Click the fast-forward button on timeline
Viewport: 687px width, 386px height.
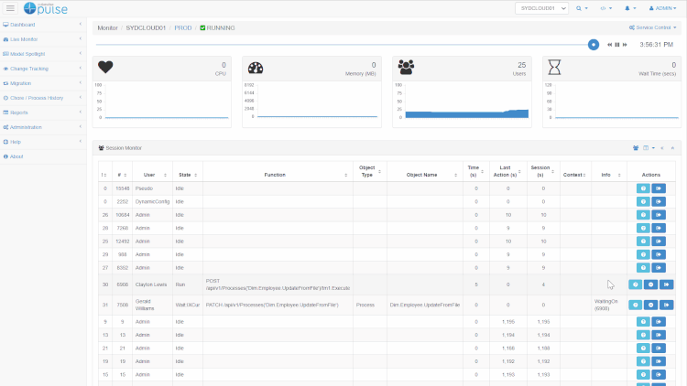coord(626,44)
